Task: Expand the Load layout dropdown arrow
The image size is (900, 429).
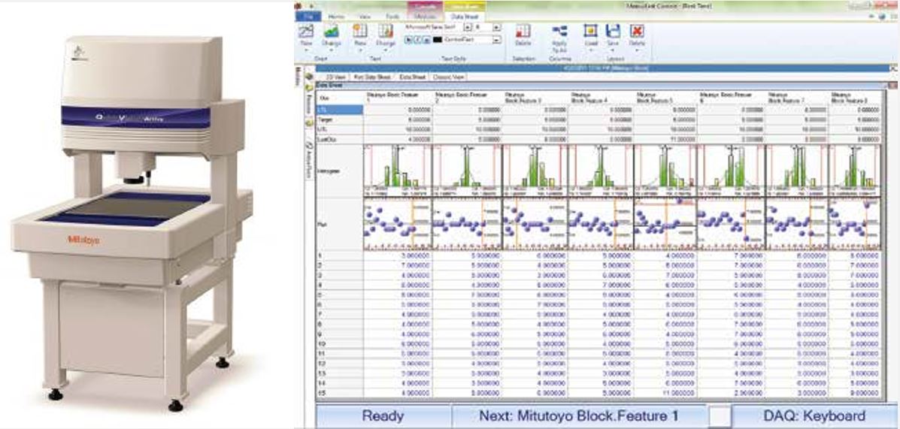Action: click(x=591, y=50)
